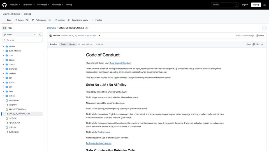This screenshot has height=151, width=269.
Task: Expand the examples folder chevron
Action: point(3,69)
